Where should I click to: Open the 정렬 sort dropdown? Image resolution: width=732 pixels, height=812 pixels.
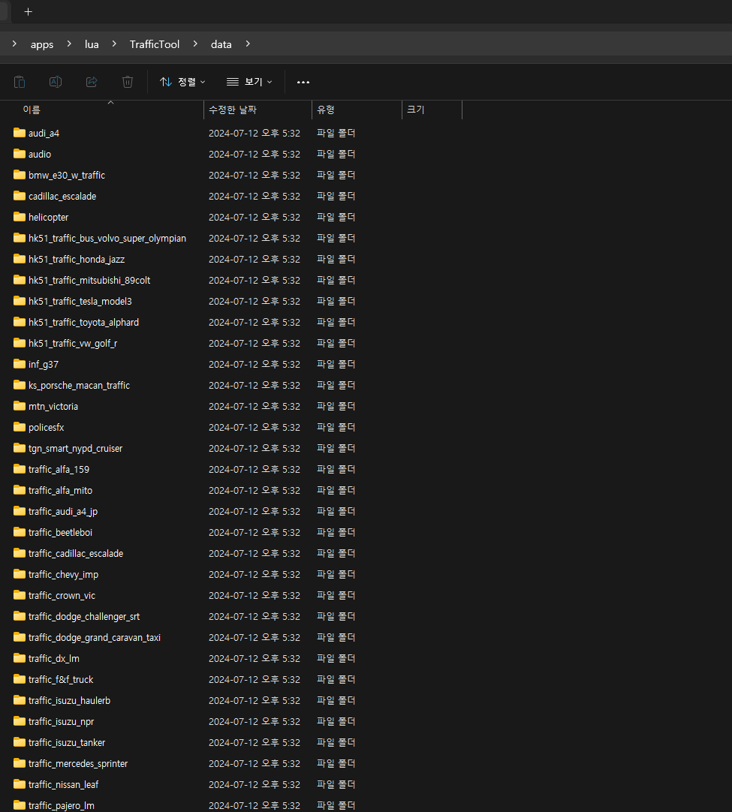click(182, 82)
